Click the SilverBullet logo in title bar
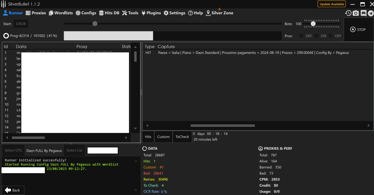374x195 pixels. (4, 4)
